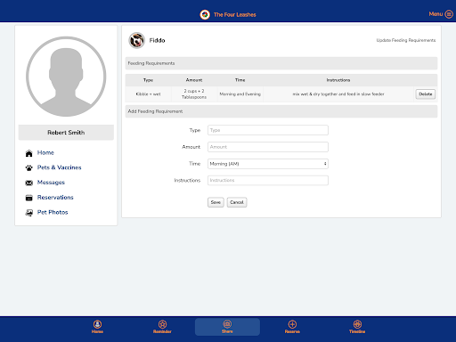
Task: Expand the Time dropdown showing Morning (AM)
Action: [x=268, y=164]
